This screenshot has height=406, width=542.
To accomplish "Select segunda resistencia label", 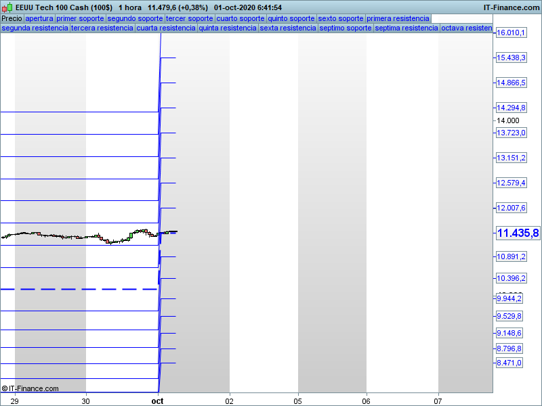I will click(x=35, y=28).
